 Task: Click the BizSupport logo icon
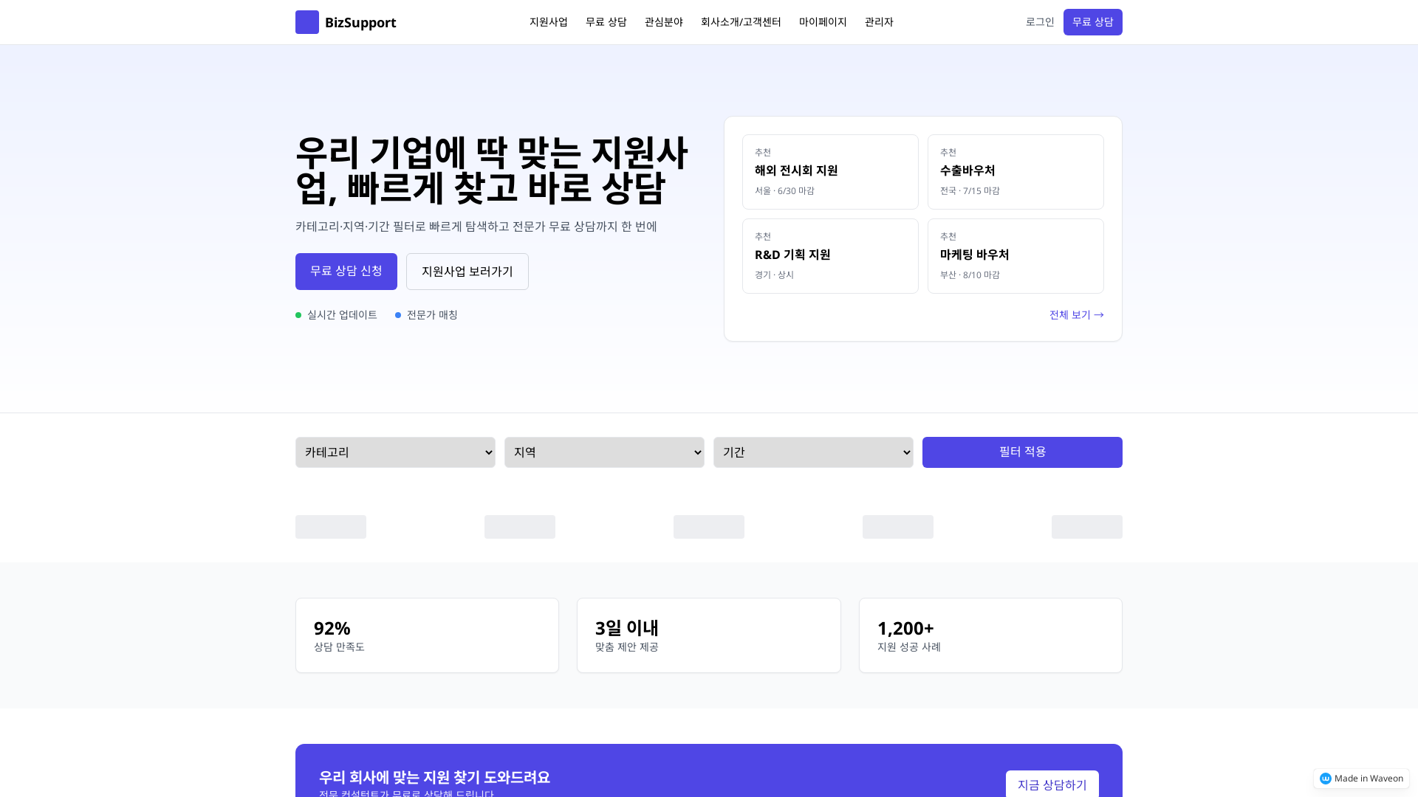coord(307,22)
